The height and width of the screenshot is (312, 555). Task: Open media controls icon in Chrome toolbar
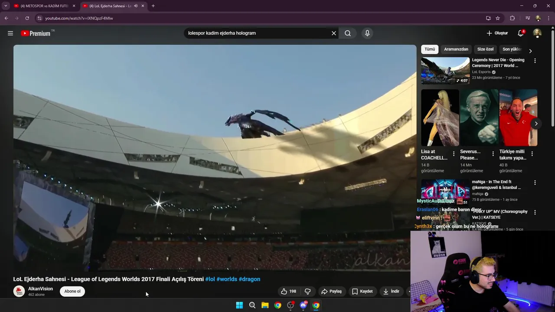[528, 18]
